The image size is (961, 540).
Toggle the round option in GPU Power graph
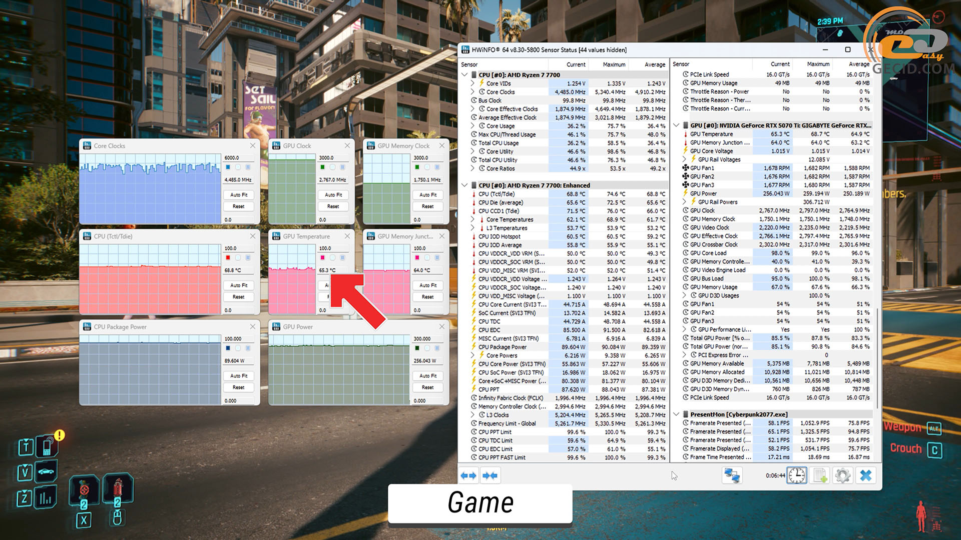tap(427, 348)
